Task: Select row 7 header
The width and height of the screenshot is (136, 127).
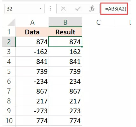Action: (9, 91)
